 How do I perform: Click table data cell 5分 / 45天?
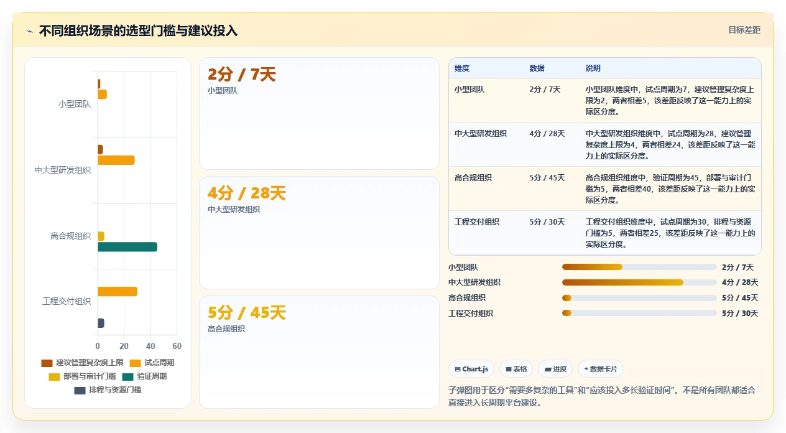point(547,178)
